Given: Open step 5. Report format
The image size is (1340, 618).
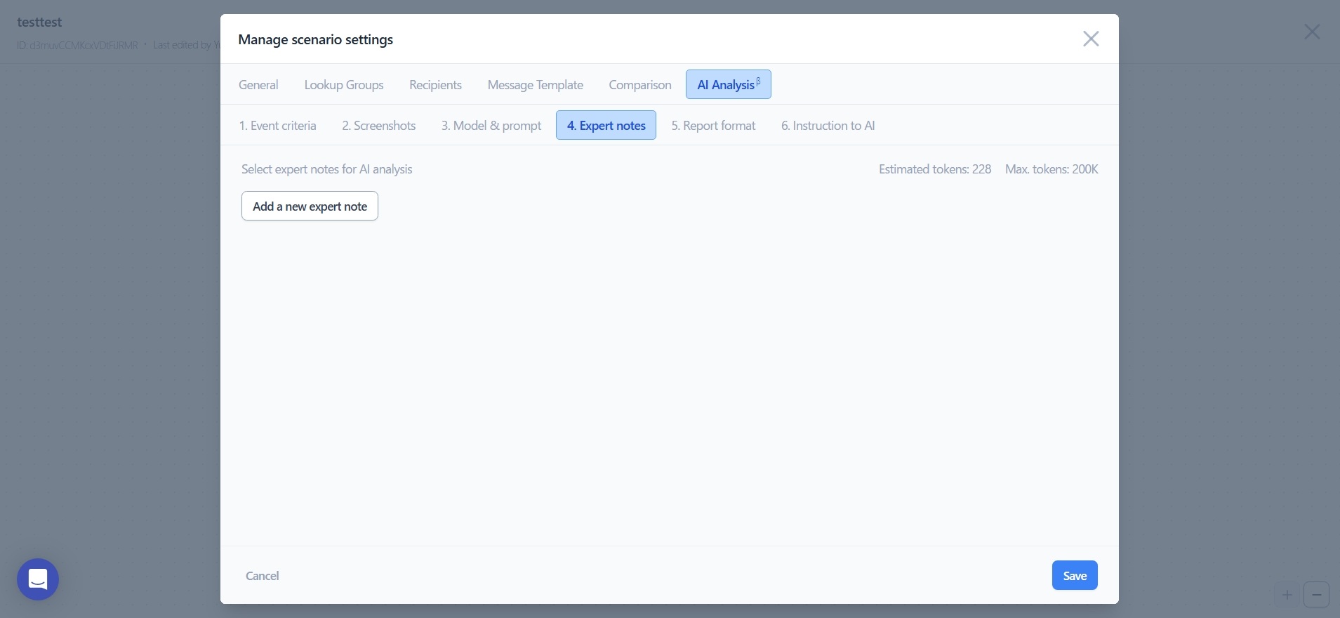Looking at the screenshot, I should coord(713,126).
